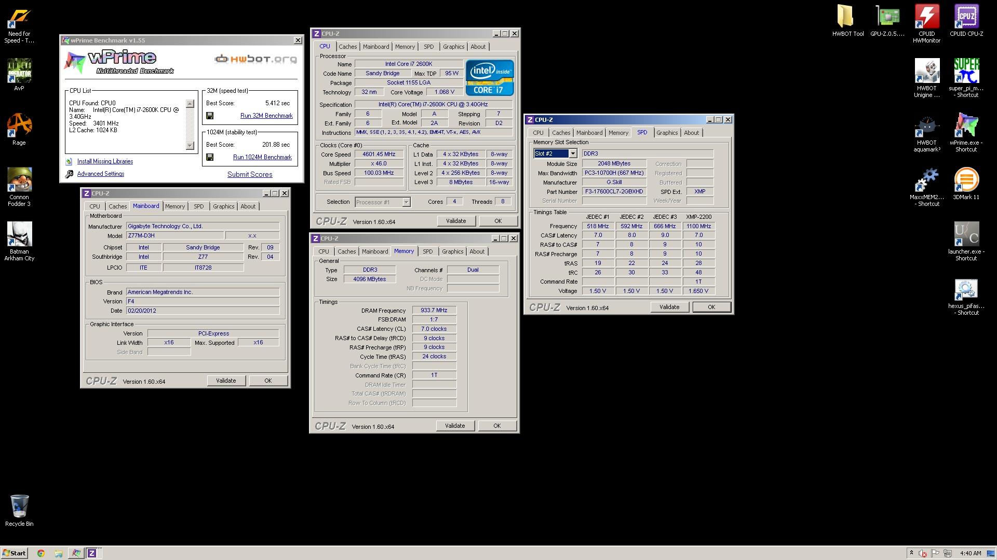Open Install Missing Libraries link

point(105,161)
